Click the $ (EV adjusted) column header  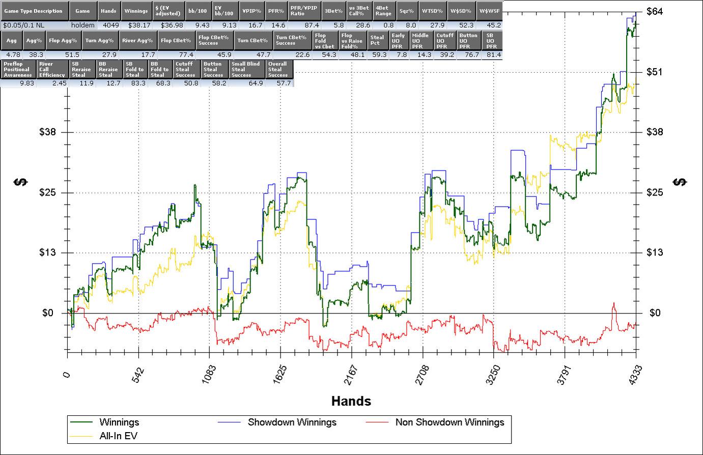tap(167, 11)
